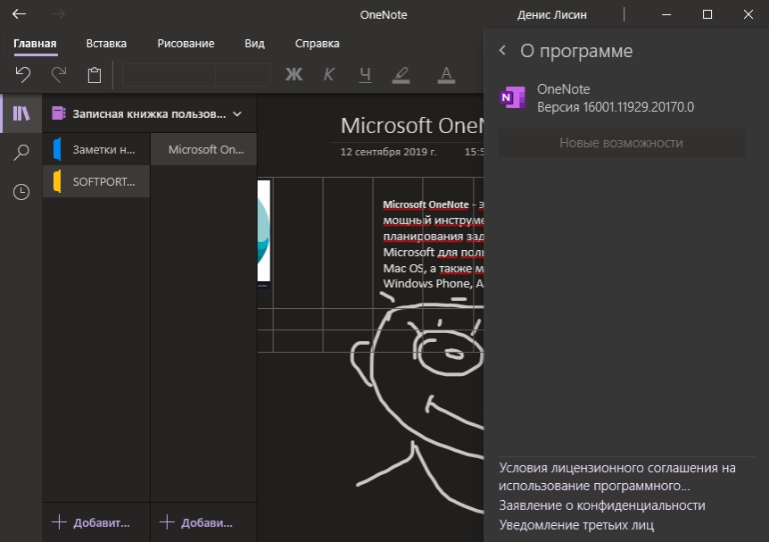Expand the notebook list dropdown chevron
The height and width of the screenshot is (542, 769).
coord(237,114)
